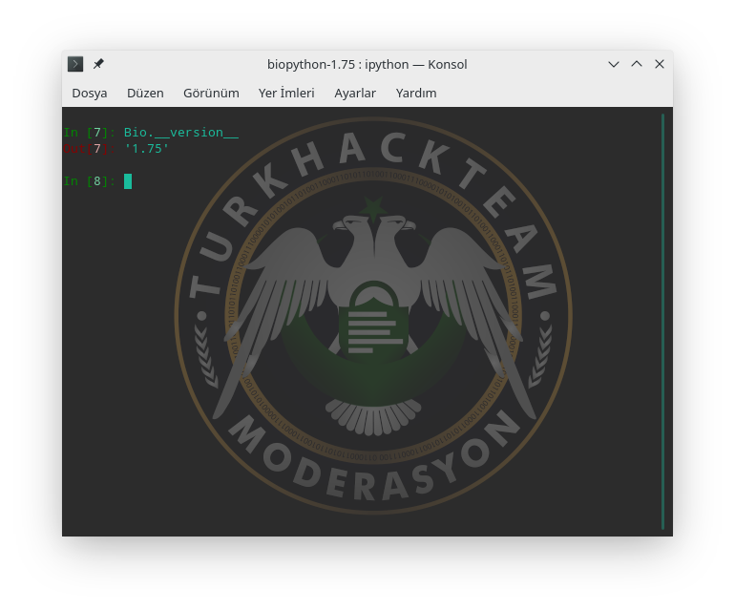The width and height of the screenshot is (735, 610).
Task: Click the '1.75' output value
Action: 146,149
